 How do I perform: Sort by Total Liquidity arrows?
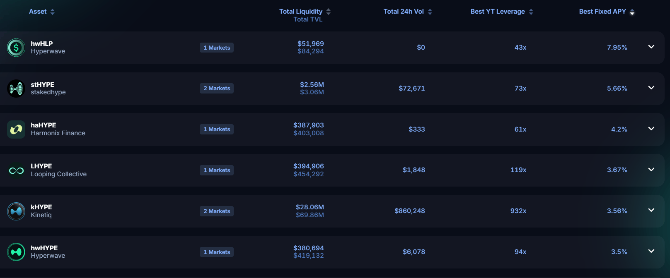click(x=329, y=12)
